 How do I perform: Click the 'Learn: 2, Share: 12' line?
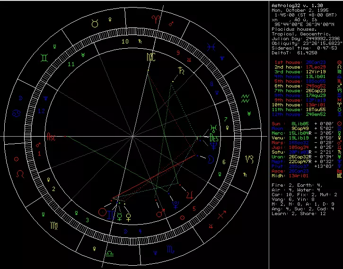[x=299, y=214]
